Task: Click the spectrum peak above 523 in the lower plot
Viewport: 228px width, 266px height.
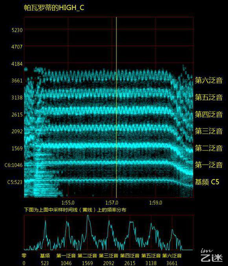Action: coord(45,221)
